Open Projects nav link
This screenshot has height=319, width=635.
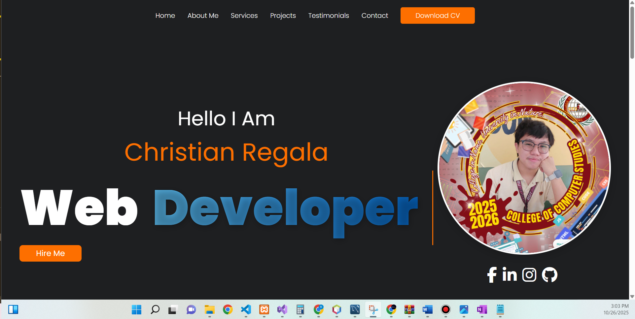click(283, 16)
